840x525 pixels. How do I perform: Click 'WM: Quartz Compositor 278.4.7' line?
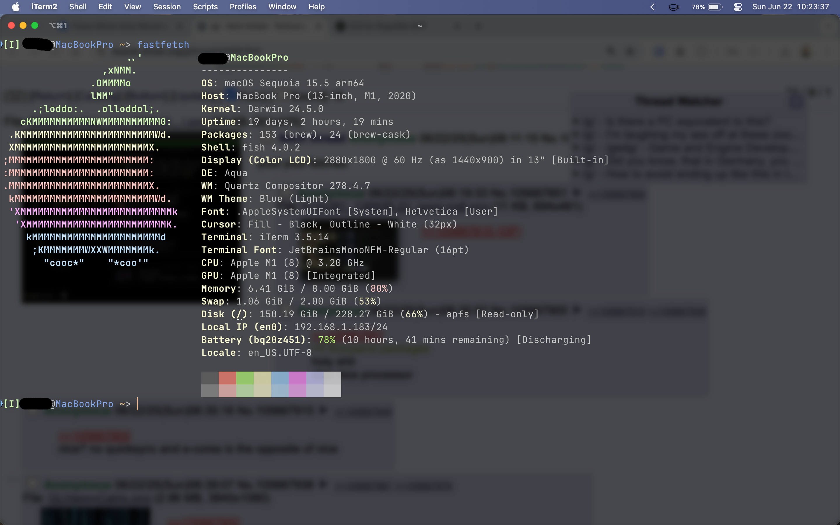(286, 186)
